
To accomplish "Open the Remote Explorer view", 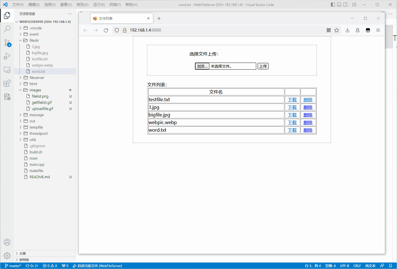I will pyautogui.click(x=7, y=70).
